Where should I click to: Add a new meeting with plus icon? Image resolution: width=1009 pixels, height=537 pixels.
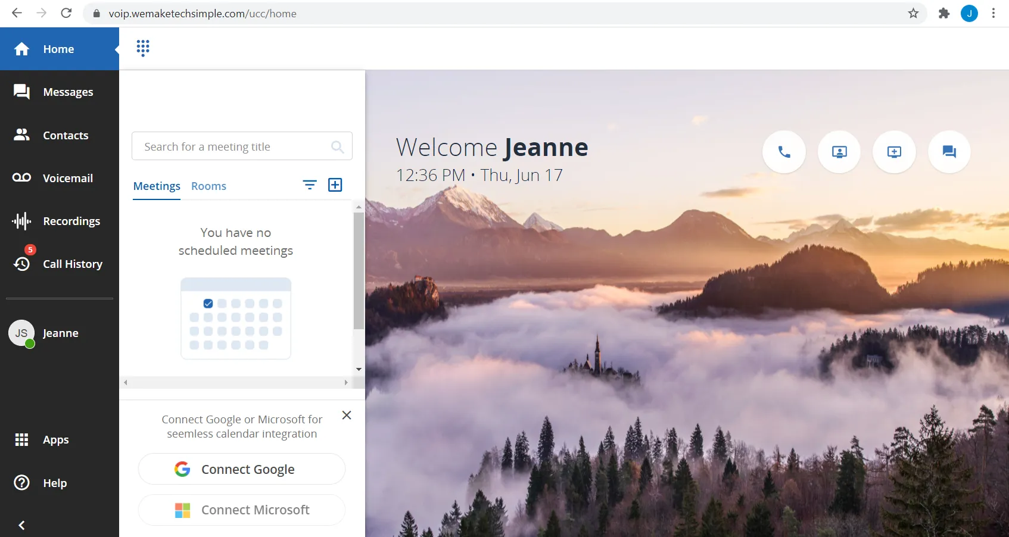pyautogui.click(x=335, y=185)
